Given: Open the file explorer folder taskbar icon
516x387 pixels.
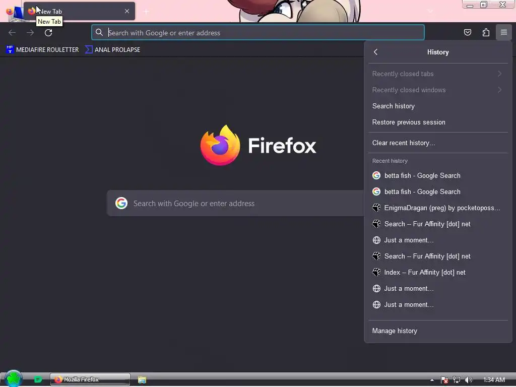Looking at the screenshot, I should (x=142, y=380).
